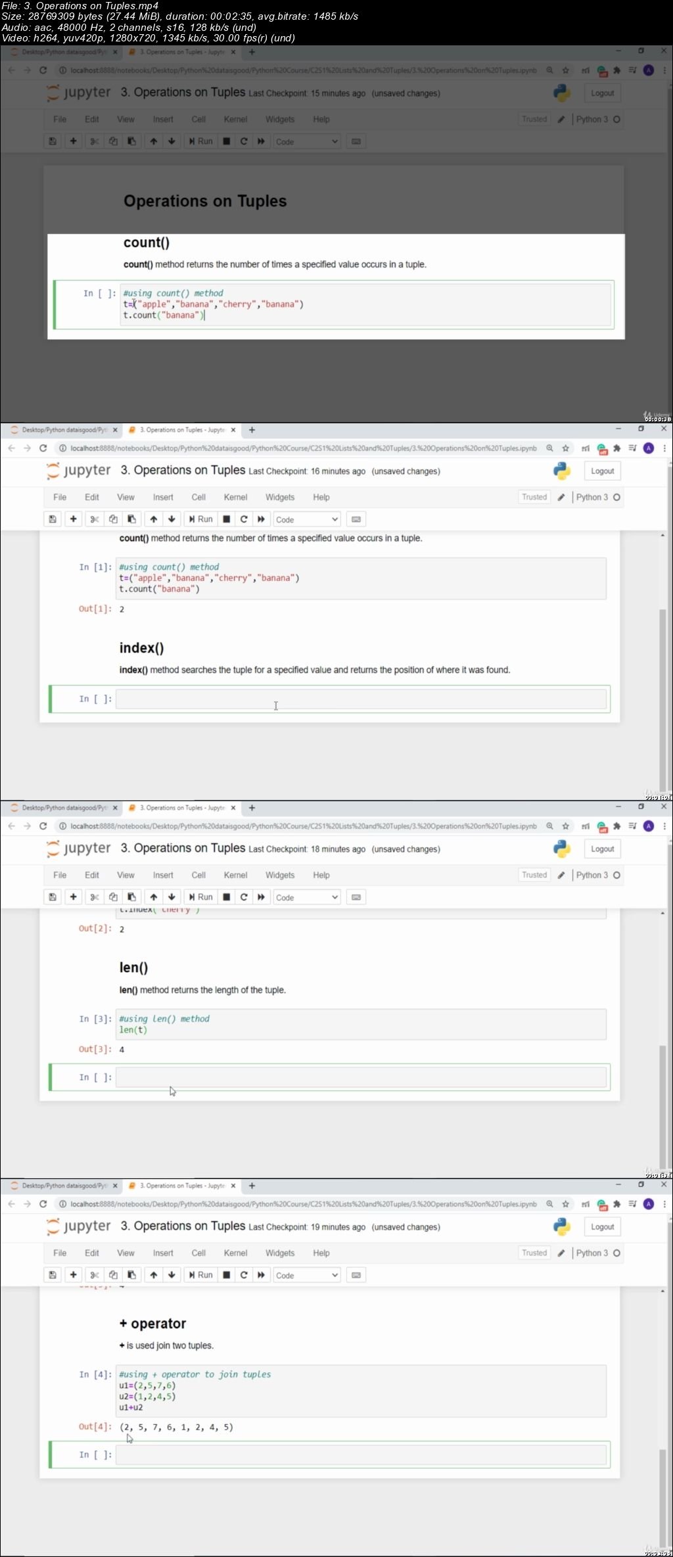Open Insert menu in the 16-minutes-ago checkpoint frame
This screenshot has width=673, height=1557.
pos(163,498)
